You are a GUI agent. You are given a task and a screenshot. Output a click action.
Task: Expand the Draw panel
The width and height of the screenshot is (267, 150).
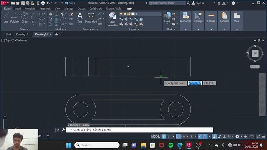tap(24, 30)
